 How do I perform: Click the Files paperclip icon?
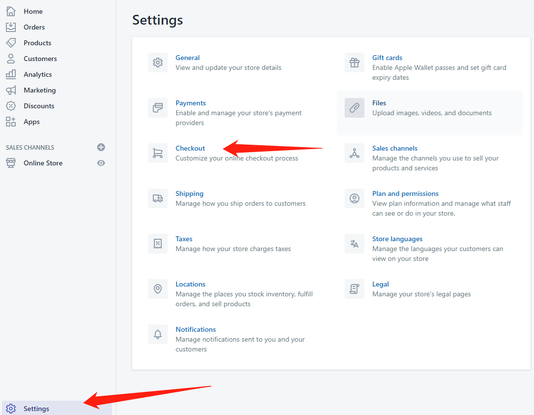point(355,108)
